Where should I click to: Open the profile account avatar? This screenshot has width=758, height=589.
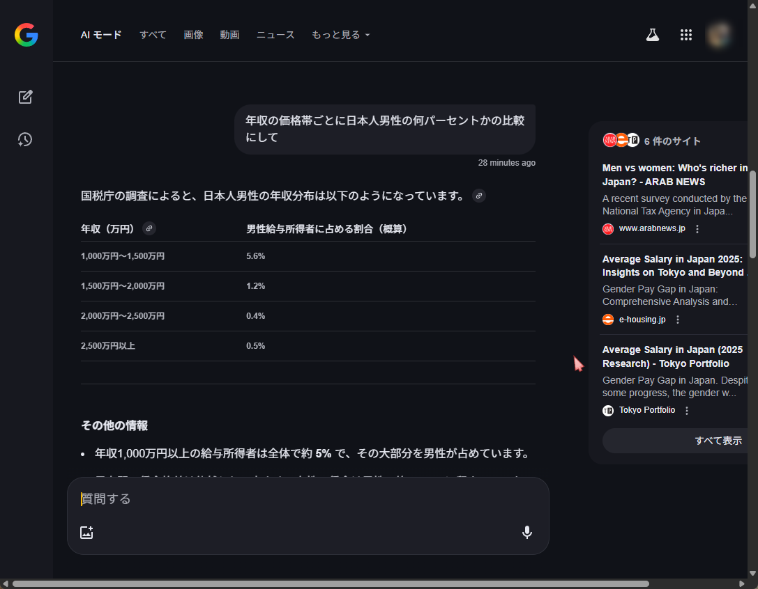point(719,35)
